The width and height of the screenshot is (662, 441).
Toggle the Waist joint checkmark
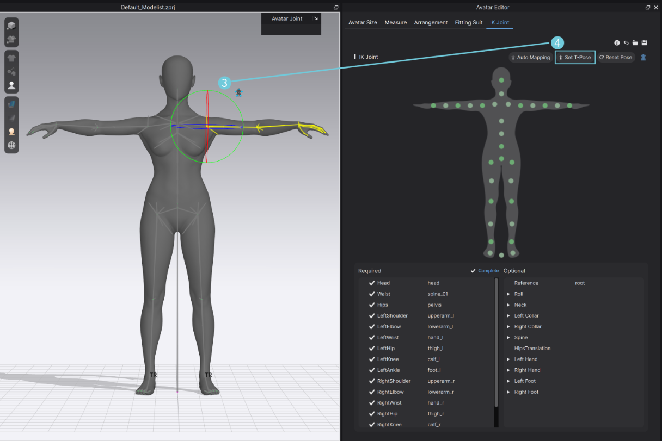point(372,294)
